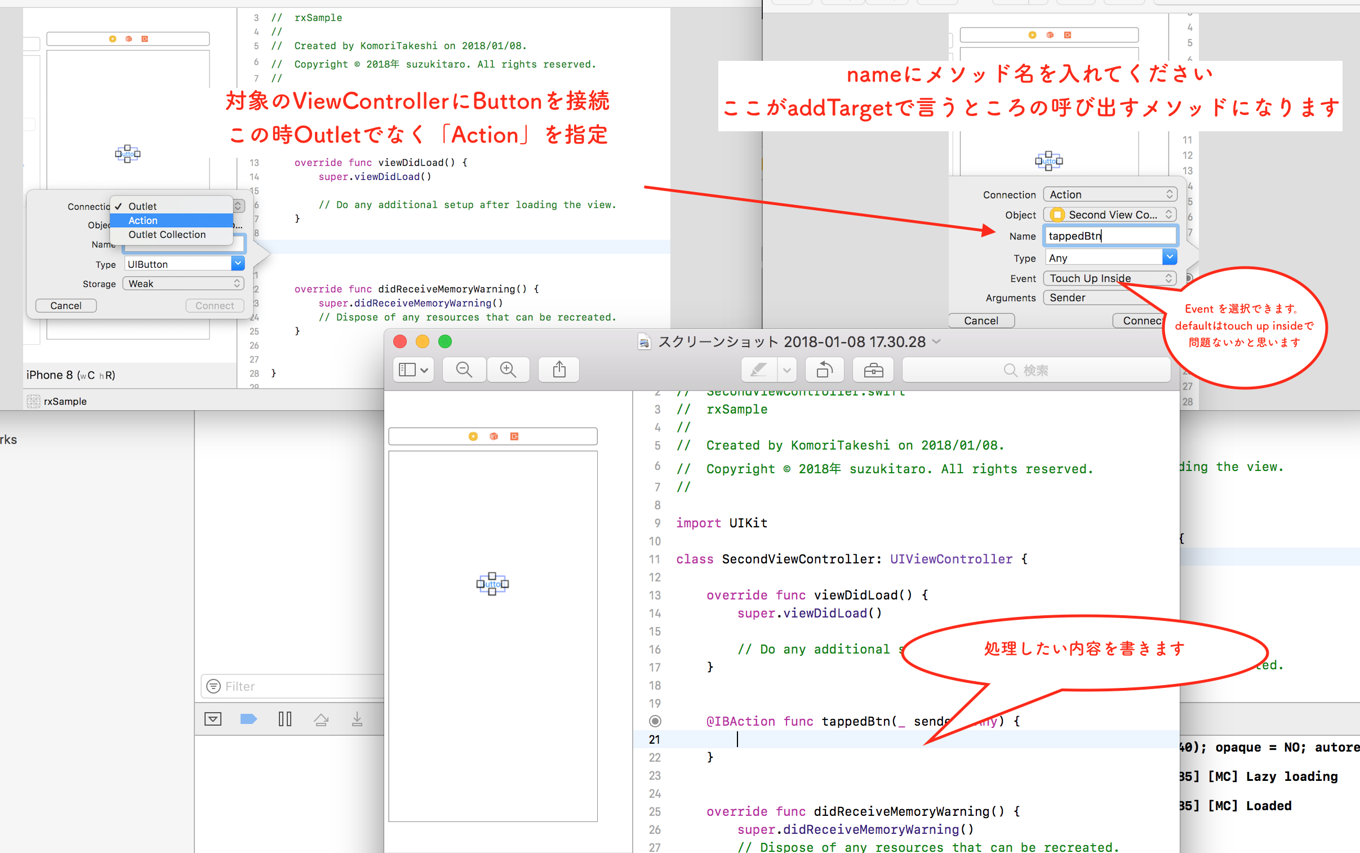Click the Filter field in the document outline
This screenshot has width=1360, height=853.
[254, 686]
